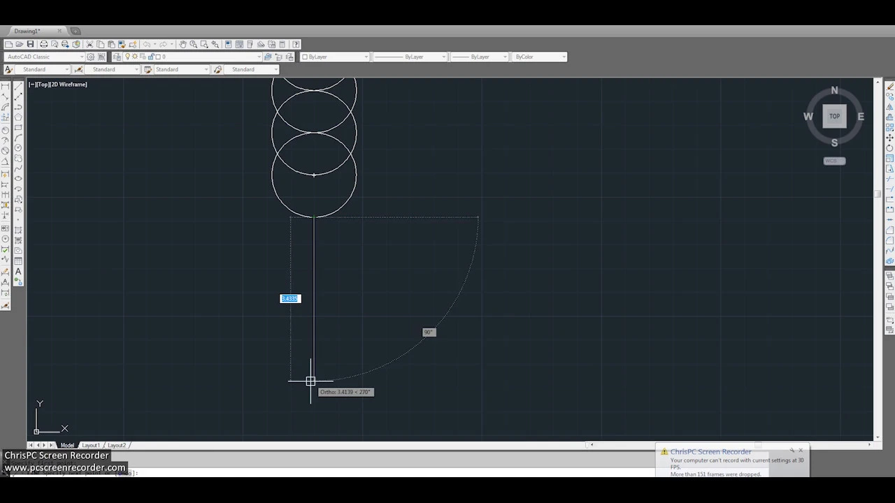895x503 pixels.
Task: Create a new drawing with QNew icon
Action: coord(8,44)
